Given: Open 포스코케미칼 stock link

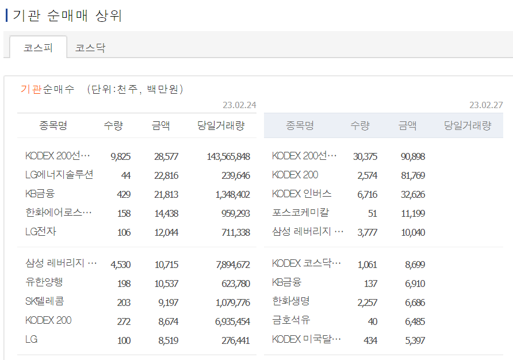Looking at the screenshot, I should [301, 213].
